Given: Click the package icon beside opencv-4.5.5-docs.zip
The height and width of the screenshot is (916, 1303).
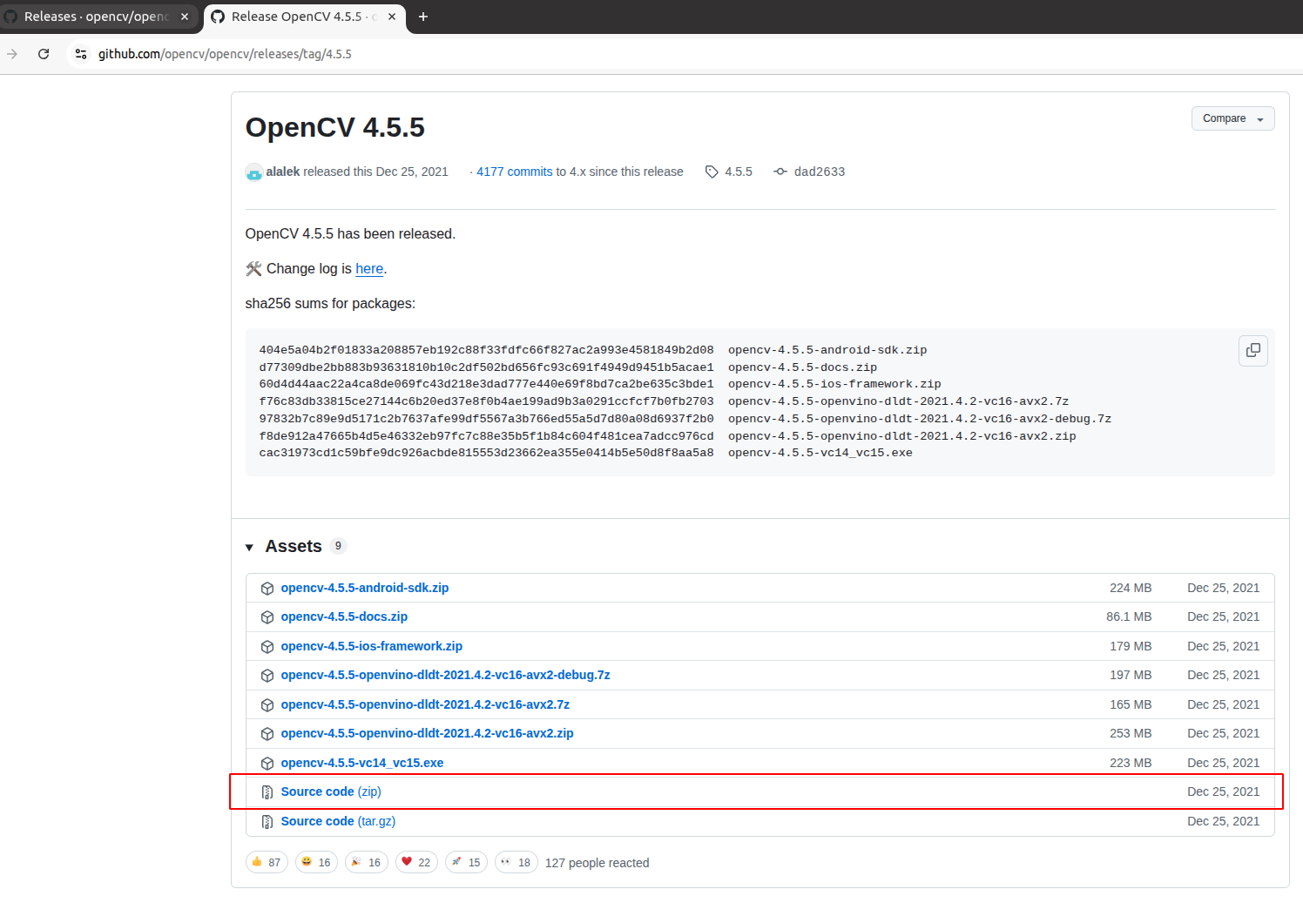Looking at the screenshot, I should pos(267,617).
